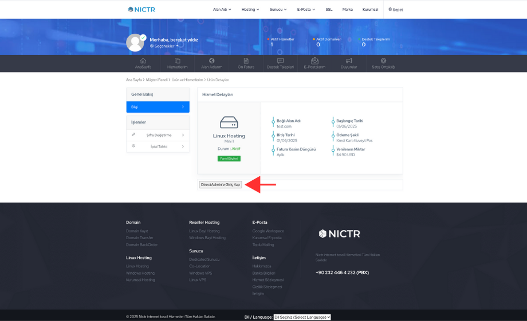Click the green Panel Bilgileri button

[x=229, y=158]
